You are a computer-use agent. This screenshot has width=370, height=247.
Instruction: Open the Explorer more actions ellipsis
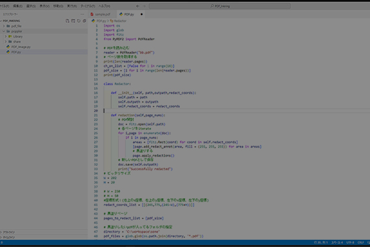point(82,14)
